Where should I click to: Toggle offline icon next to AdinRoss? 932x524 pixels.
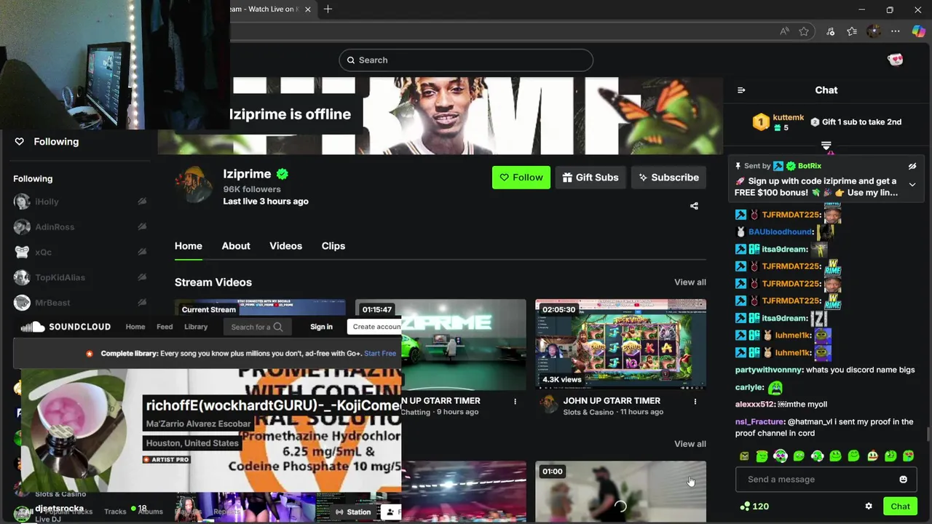(x=142, y=227)
